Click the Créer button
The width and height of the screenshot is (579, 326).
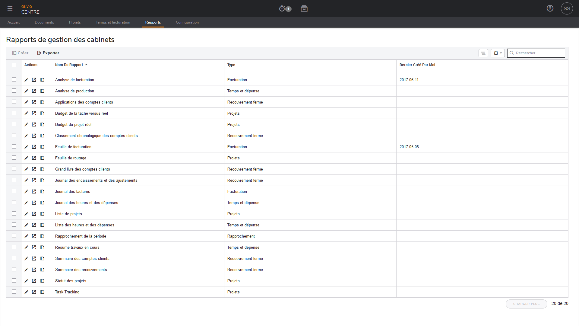point(20,53)
